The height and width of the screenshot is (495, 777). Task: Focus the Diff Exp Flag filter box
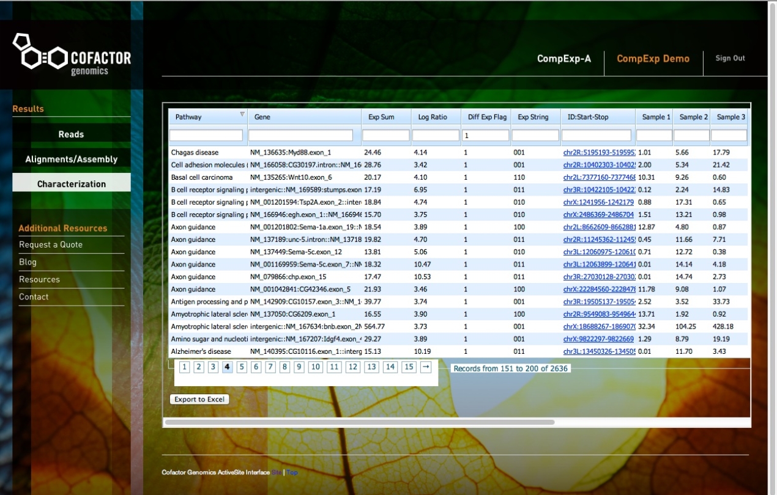(486, 135)
